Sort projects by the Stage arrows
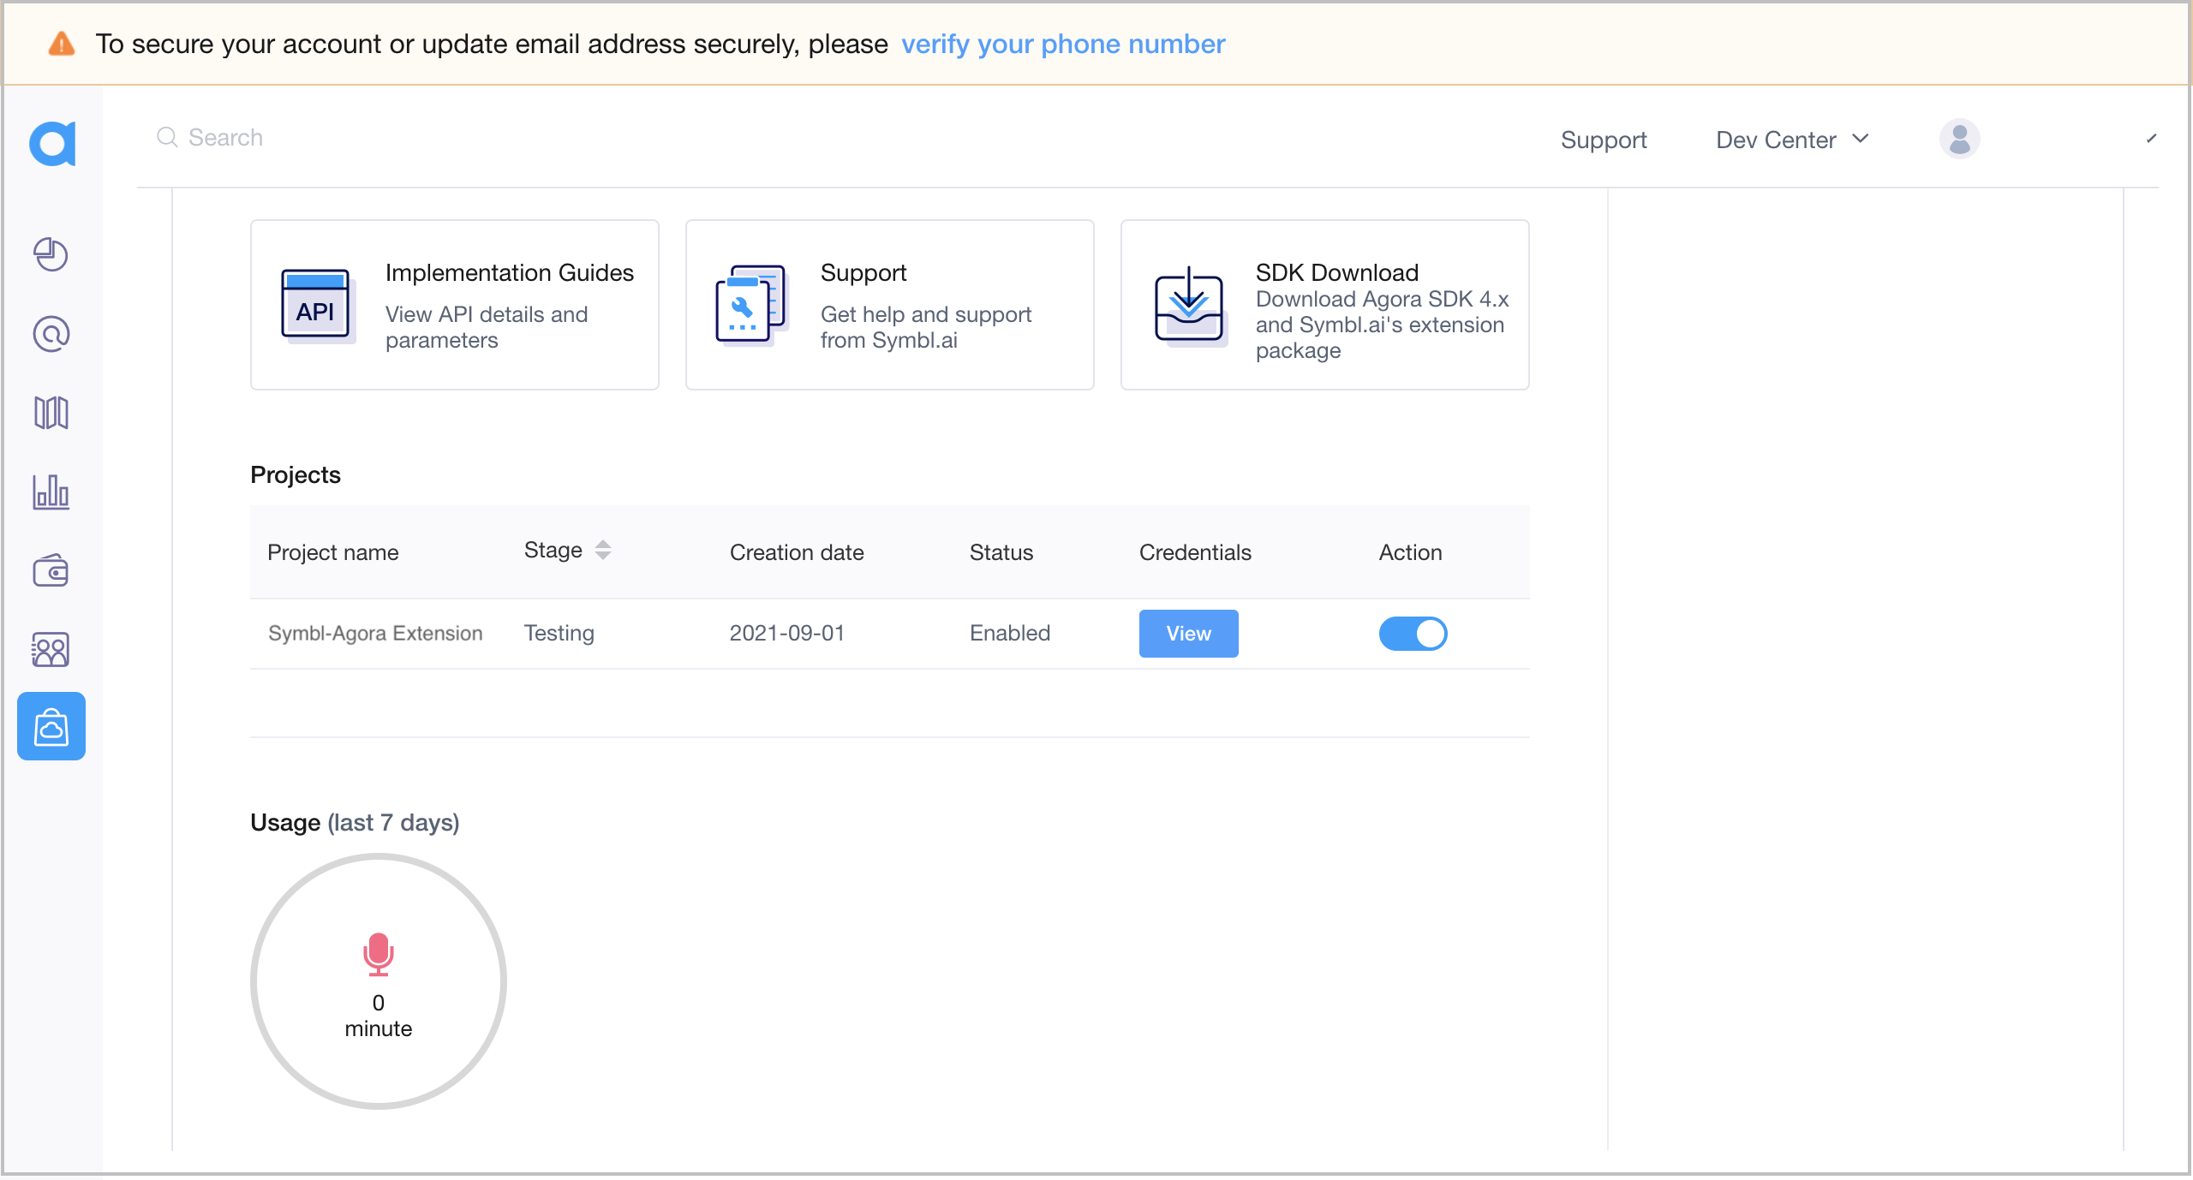The height and width of the screenshot is (1180, 2193). (603, 550)
